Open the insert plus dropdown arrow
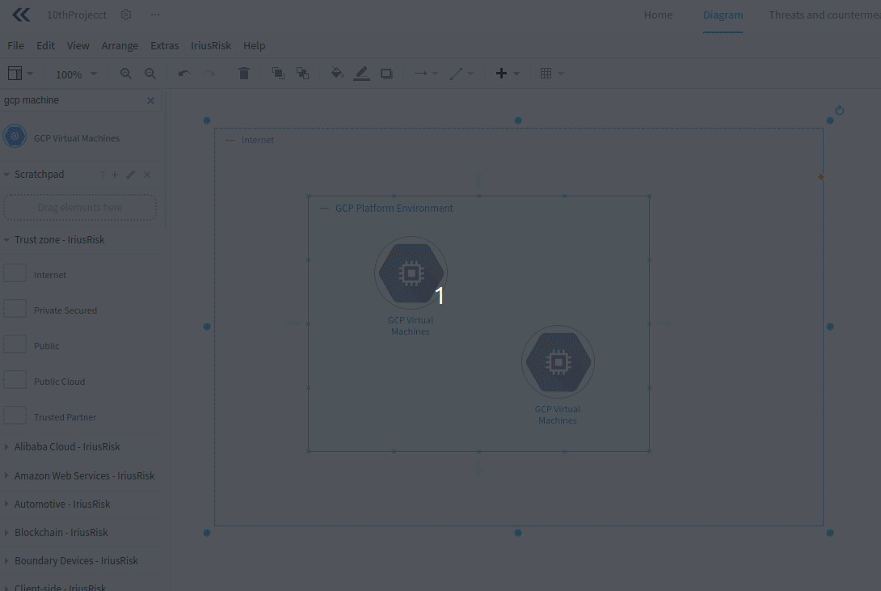 click(x=516, y=74)
